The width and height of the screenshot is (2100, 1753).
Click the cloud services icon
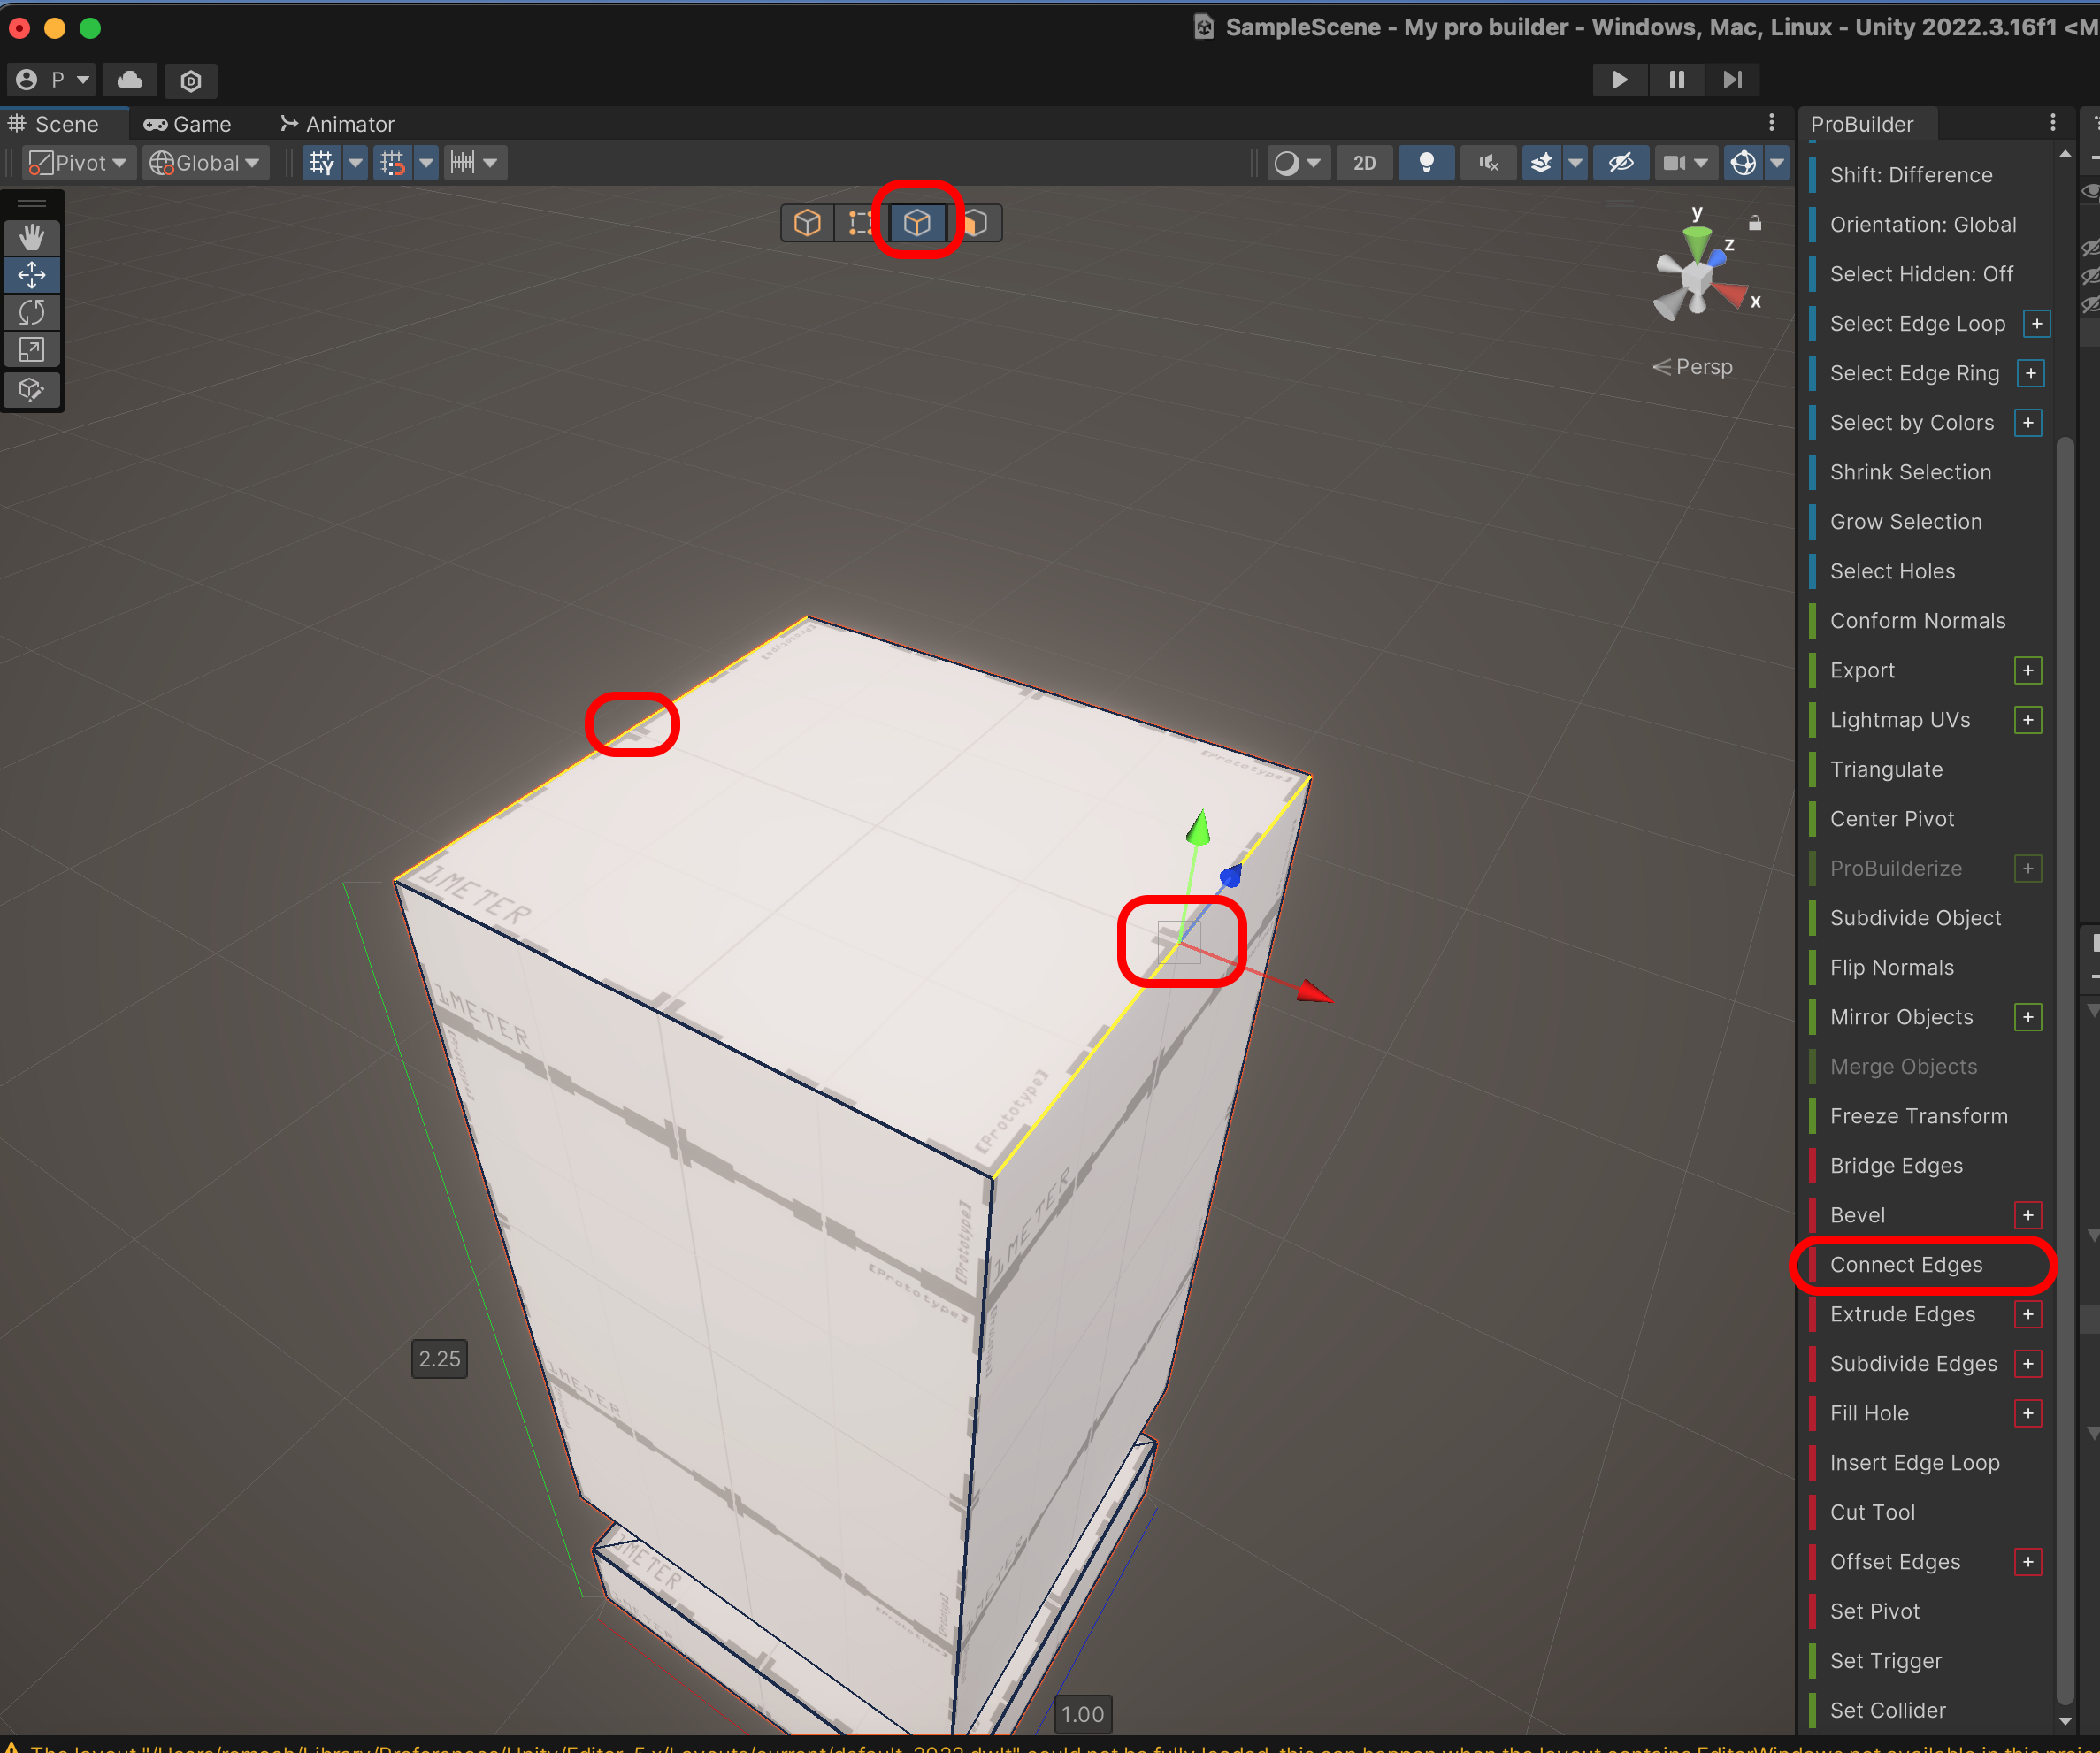click(x=130, y=80)
